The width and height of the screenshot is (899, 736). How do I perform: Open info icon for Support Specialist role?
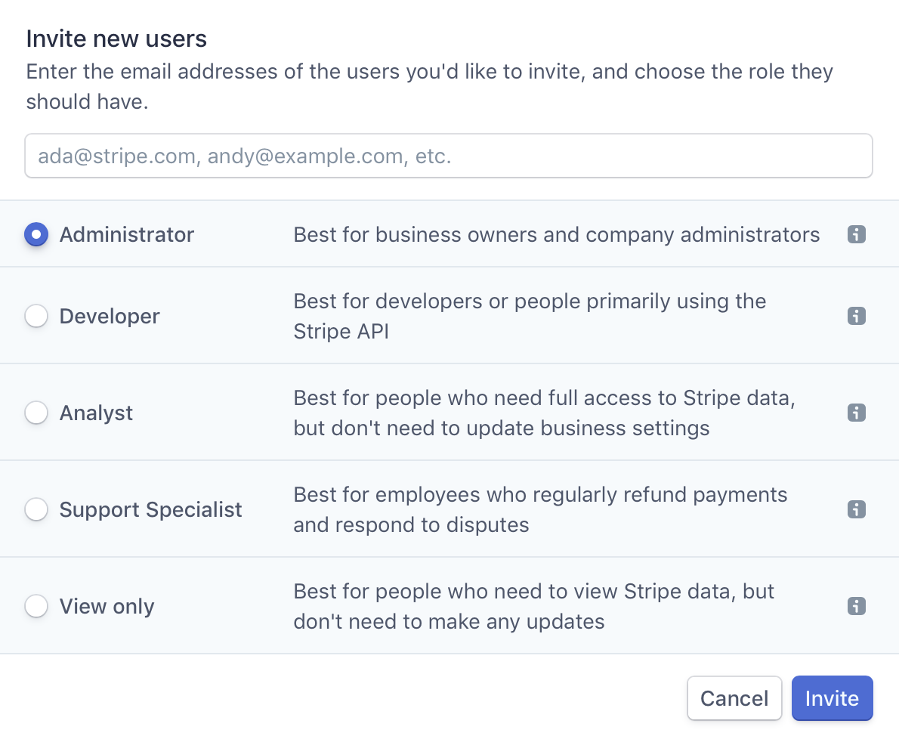point(856,509)
